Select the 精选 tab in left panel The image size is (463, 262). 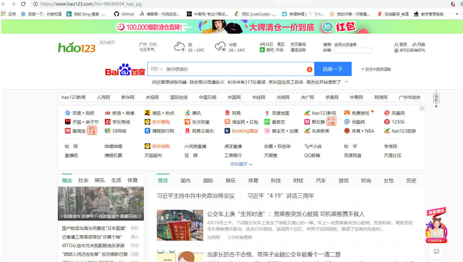[x=67, y=180]
